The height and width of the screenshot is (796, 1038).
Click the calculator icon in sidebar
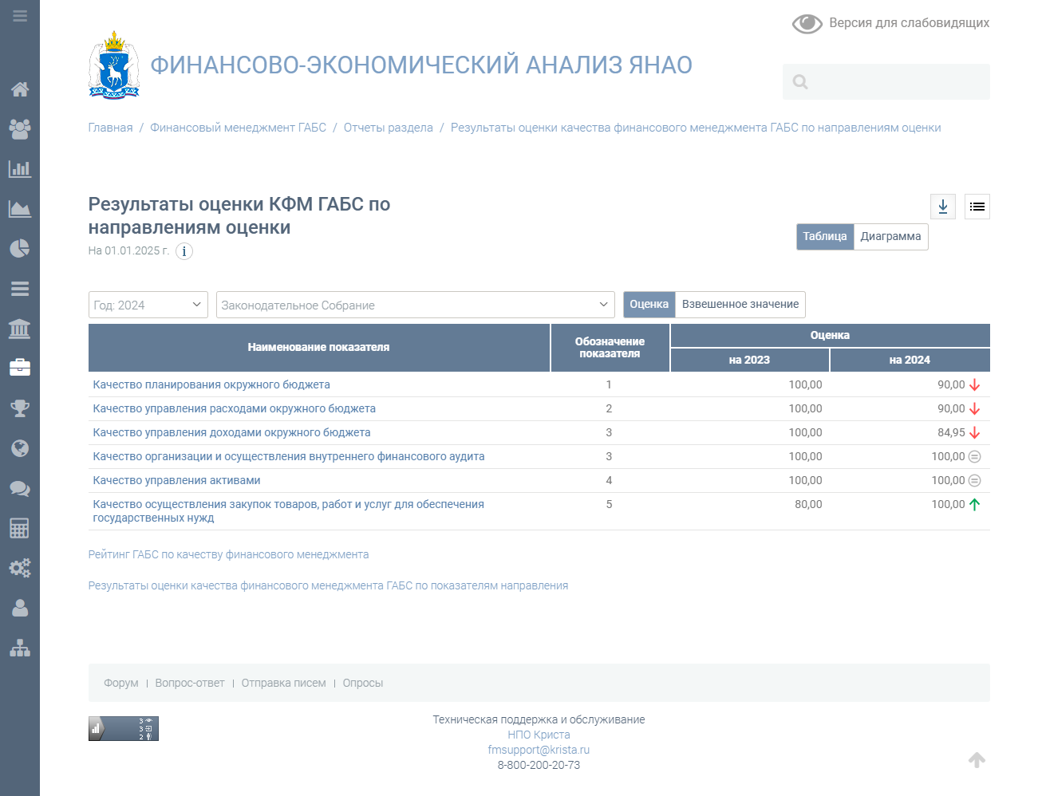coord(20,528)
